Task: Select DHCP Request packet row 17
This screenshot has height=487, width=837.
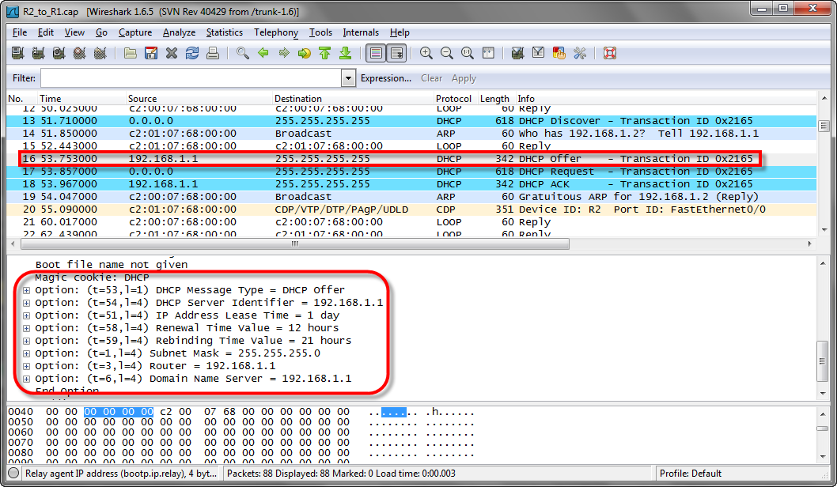Action: (x=411, y=172)
